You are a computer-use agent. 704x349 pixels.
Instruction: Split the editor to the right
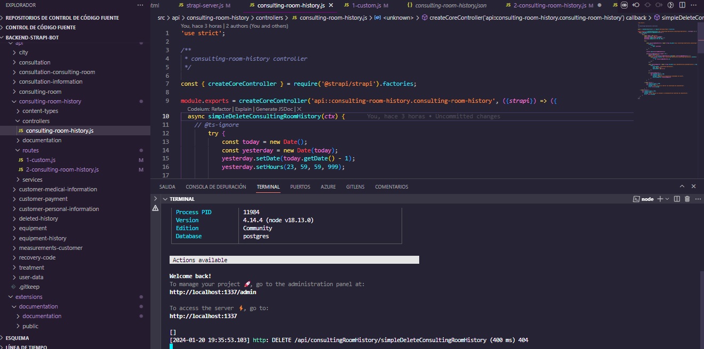pos(682,5)
